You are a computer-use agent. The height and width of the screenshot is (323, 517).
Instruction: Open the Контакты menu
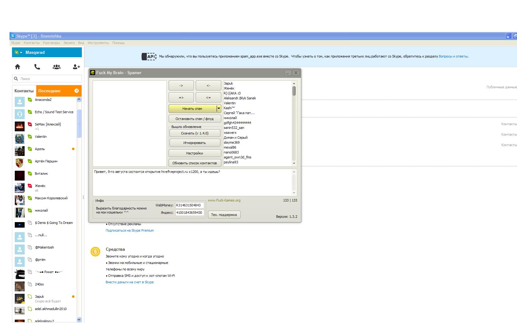coord(32,43)
